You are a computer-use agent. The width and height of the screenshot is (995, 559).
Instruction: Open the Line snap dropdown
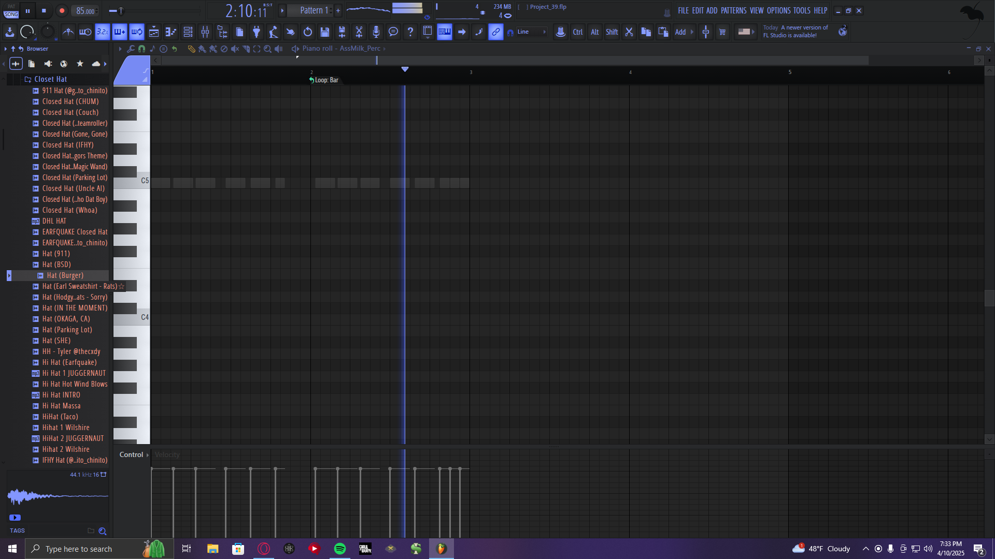[531, 32]
